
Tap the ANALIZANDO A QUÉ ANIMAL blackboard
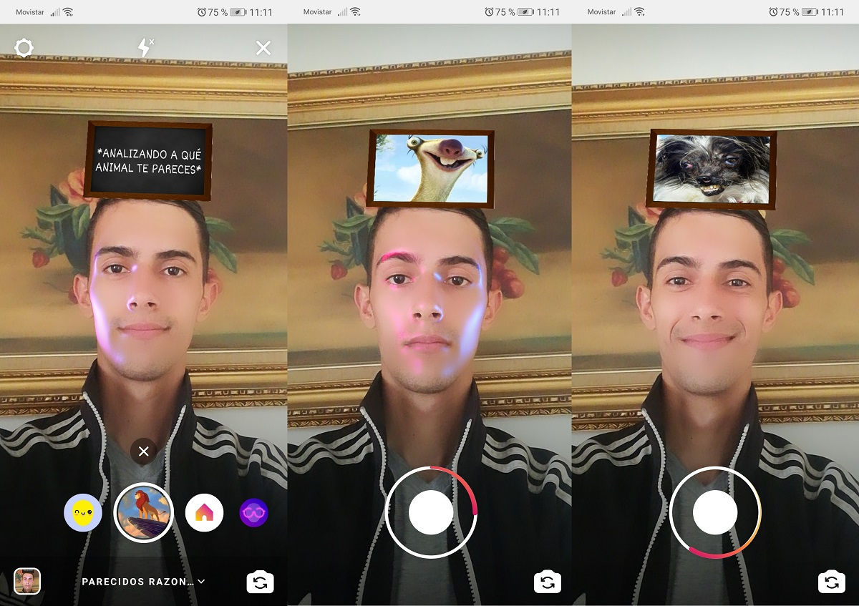point(149,161)
